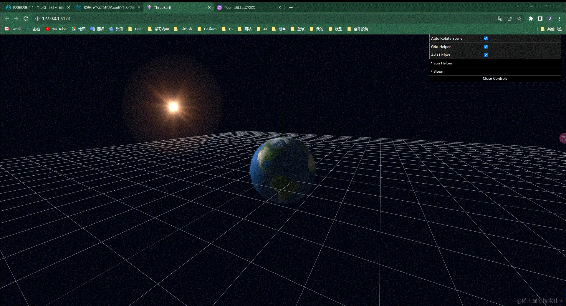Click the site info icon in address bar
Viewport: 566px width, 306px height.
pyautogui.click(x=37, y=19)
